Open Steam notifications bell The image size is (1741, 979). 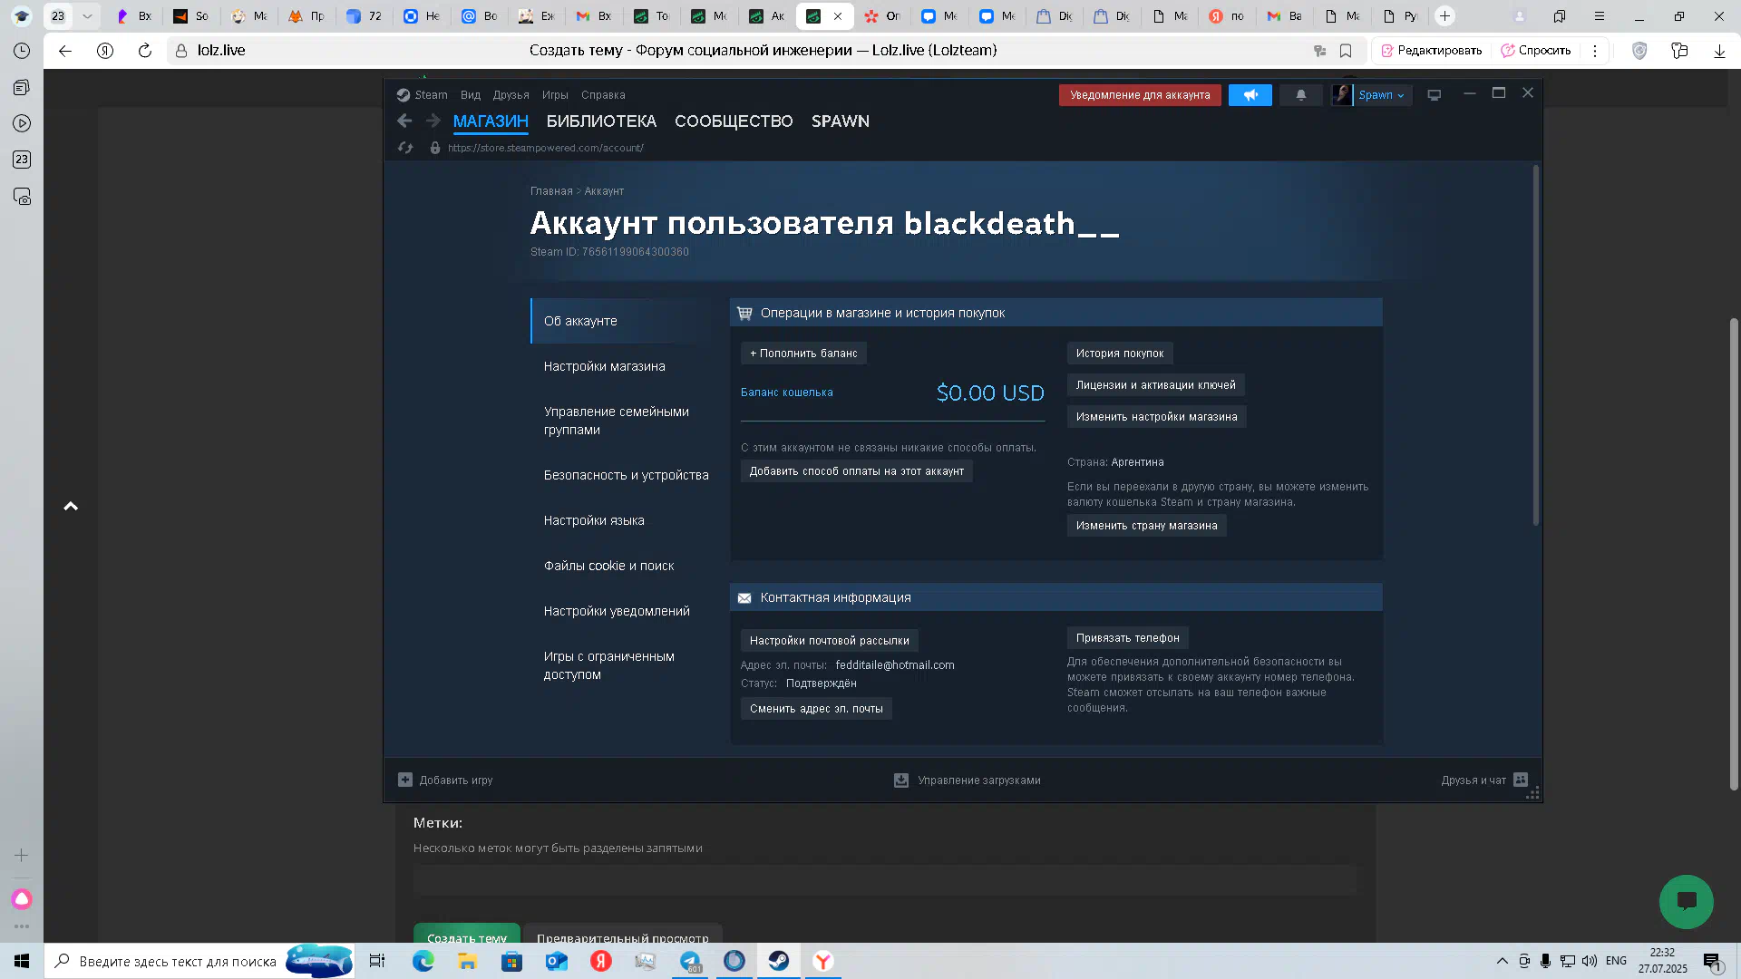1301,95
